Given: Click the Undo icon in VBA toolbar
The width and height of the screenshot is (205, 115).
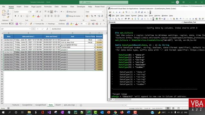Looking at the screenshot, I should click(x=181, y=19).
